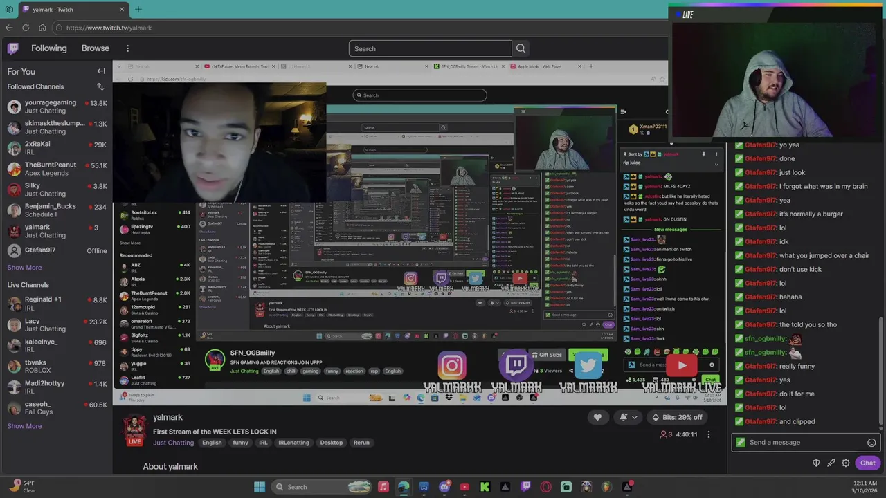Click the Edge icon in taskbar
Screen dimensions: 886x498
pos(404,487)
